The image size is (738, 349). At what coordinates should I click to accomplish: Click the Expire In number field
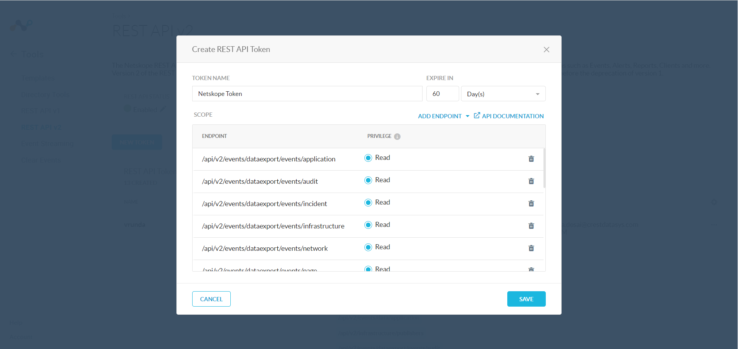coord(443,94)
